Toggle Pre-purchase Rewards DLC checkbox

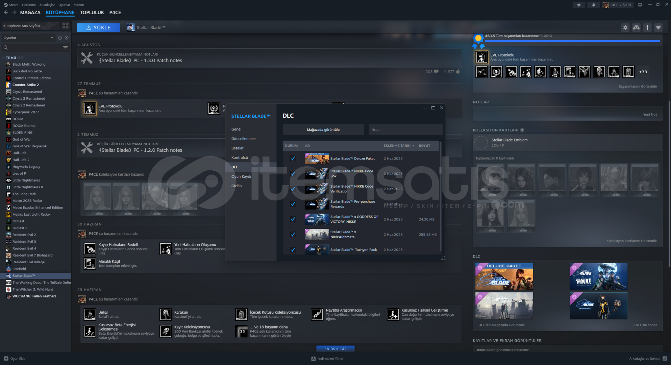[293, 204]
